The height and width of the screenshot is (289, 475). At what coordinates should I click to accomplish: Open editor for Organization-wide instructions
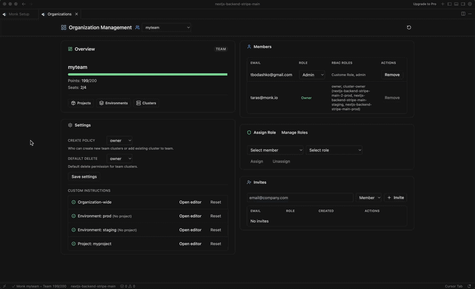190,202
